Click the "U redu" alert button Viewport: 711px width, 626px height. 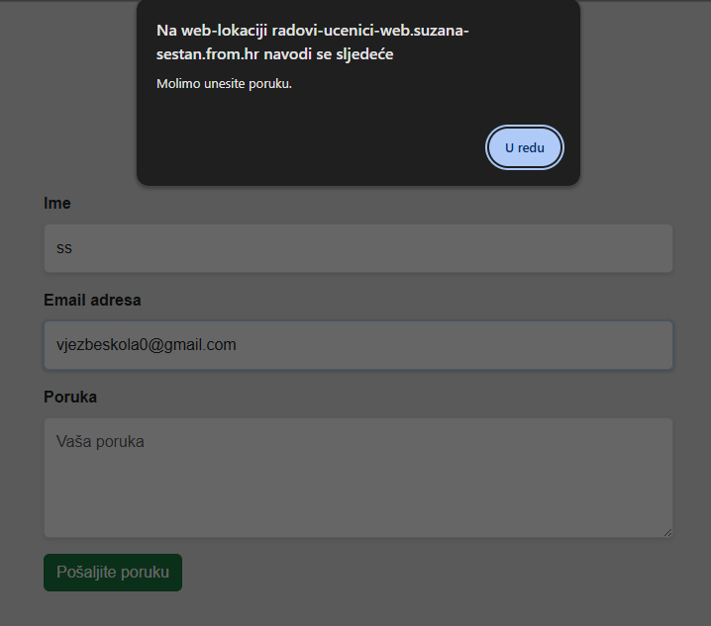[x=525, y=147]
